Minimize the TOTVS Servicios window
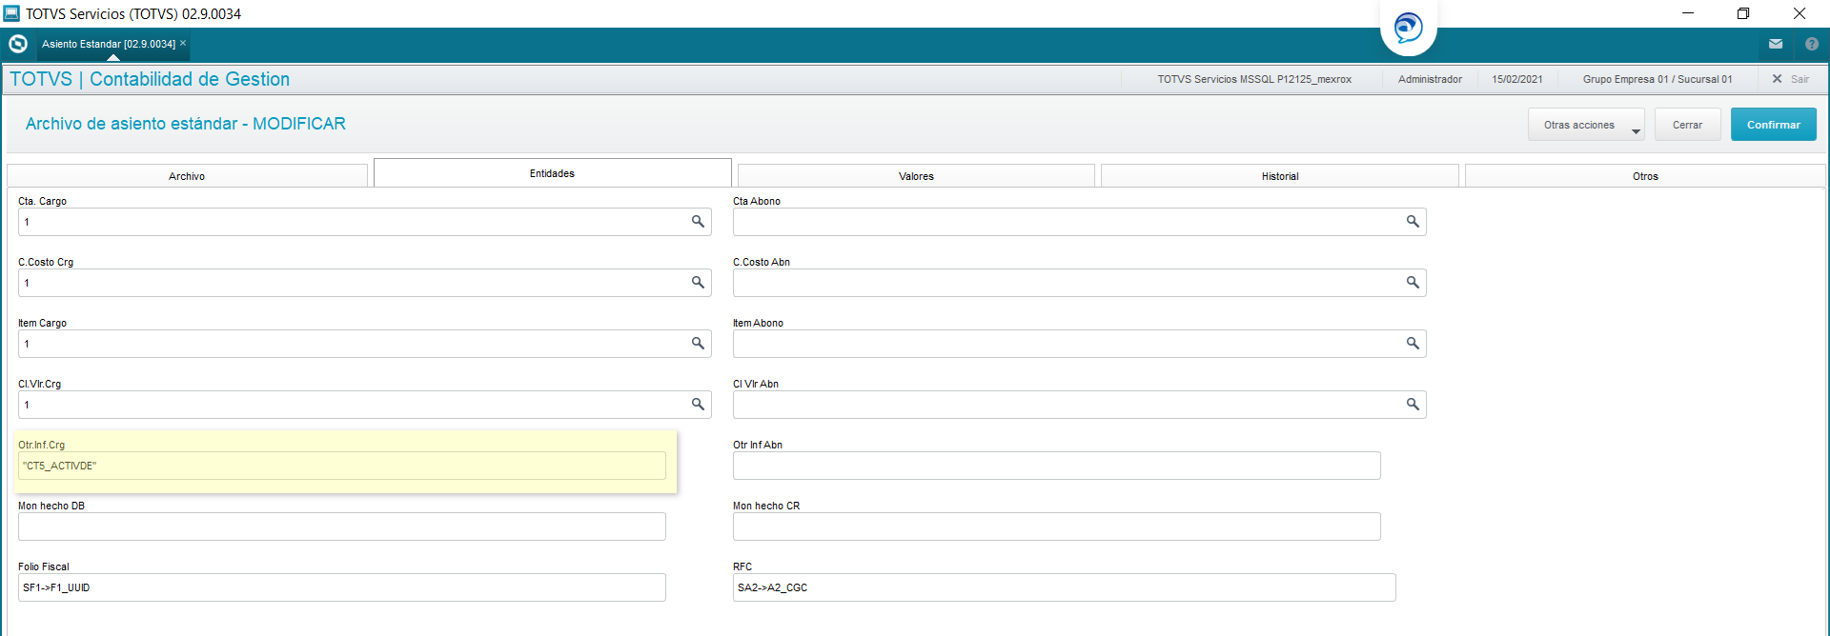Screen dimensions: 1830x636 click(1688, 13)
